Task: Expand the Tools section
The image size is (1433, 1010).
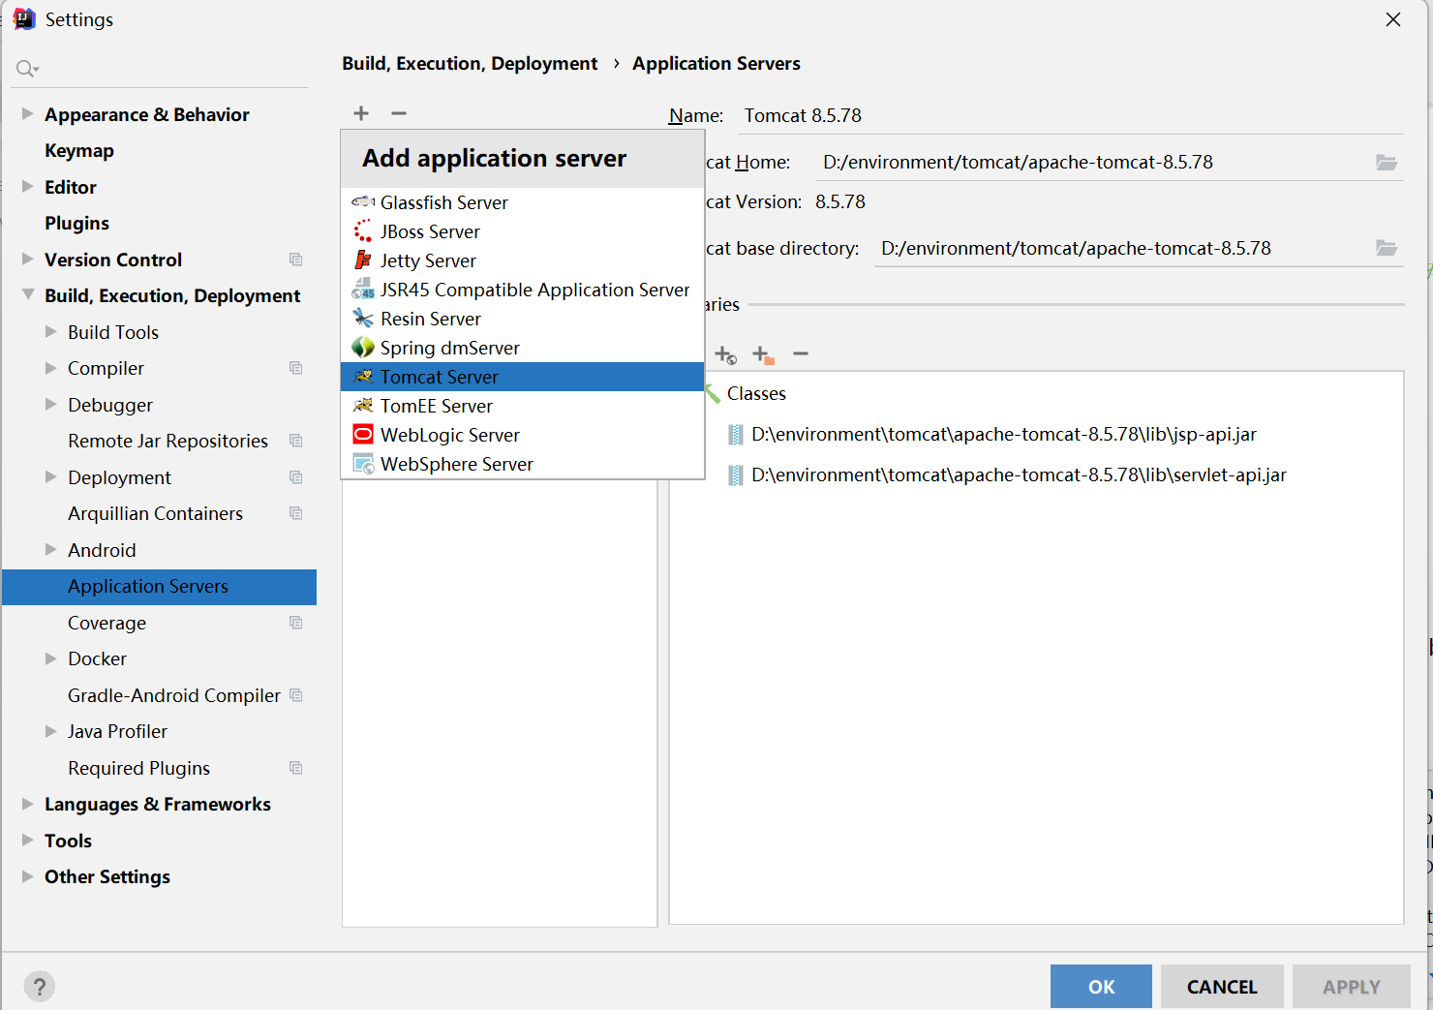Action: pyautogui.click(x=27, y=841)
